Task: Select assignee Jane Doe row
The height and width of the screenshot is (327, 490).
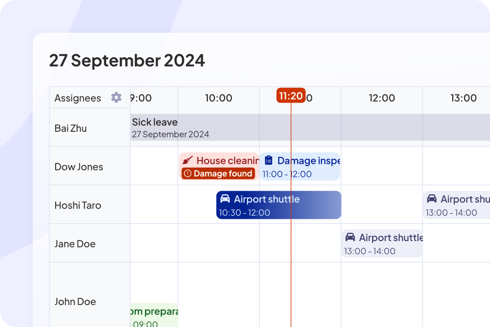Action: click(x=75, y=244)
